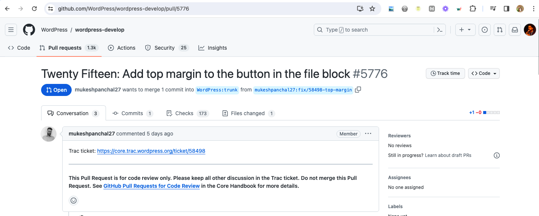Image resolution: width=539 pixels, height=216 pixels.
Task: Open the command palette icon in search
Action: point(439,30)
